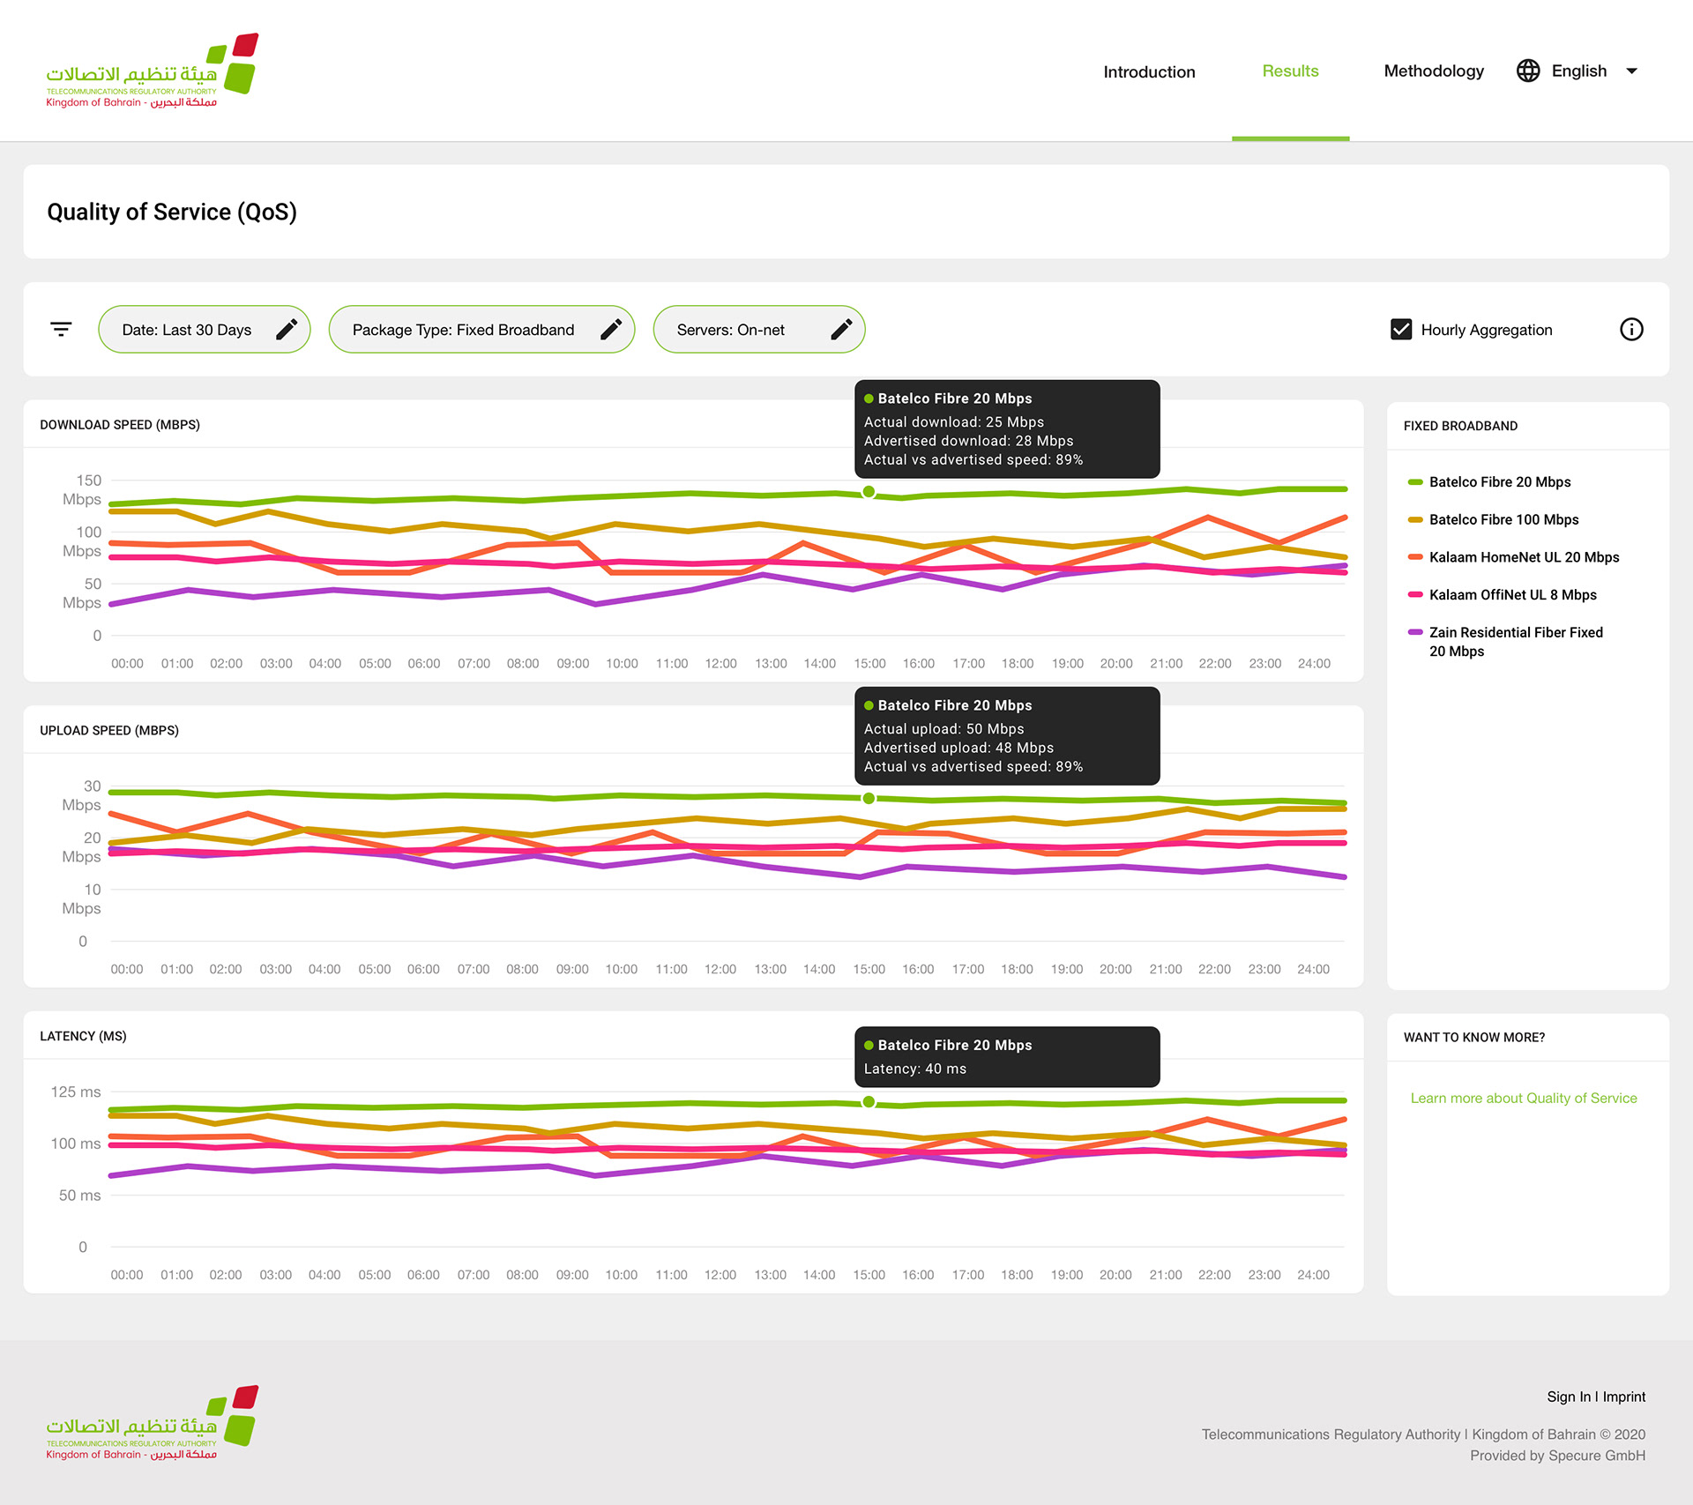Open Learn more about Quality of Service
This screenshot has height=1505, width=1693.
click(x=1523, y=1099)
